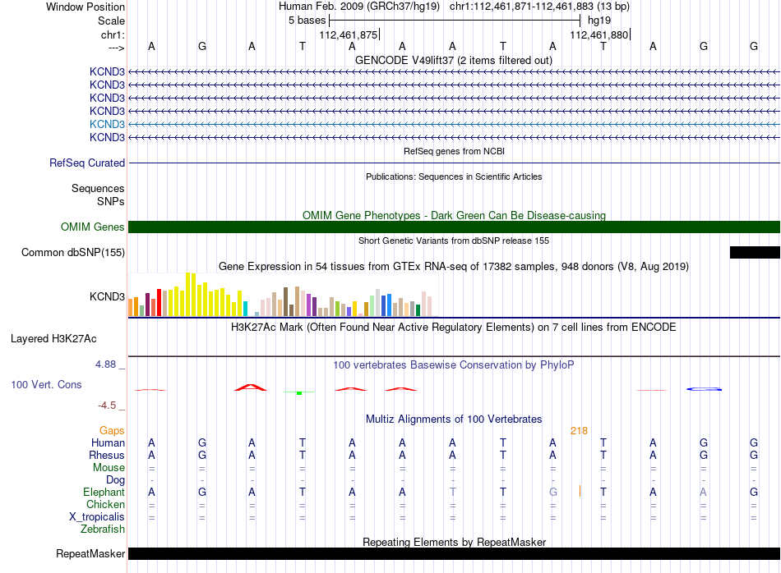Click the 5 bases scale bar
781x573 pixels.
coord(455,21)
